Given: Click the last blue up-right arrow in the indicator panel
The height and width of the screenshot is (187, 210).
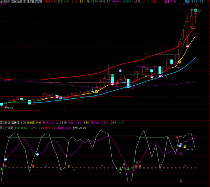Looking at the screenshot, I should pyautogui.click(x=185, y=166).
